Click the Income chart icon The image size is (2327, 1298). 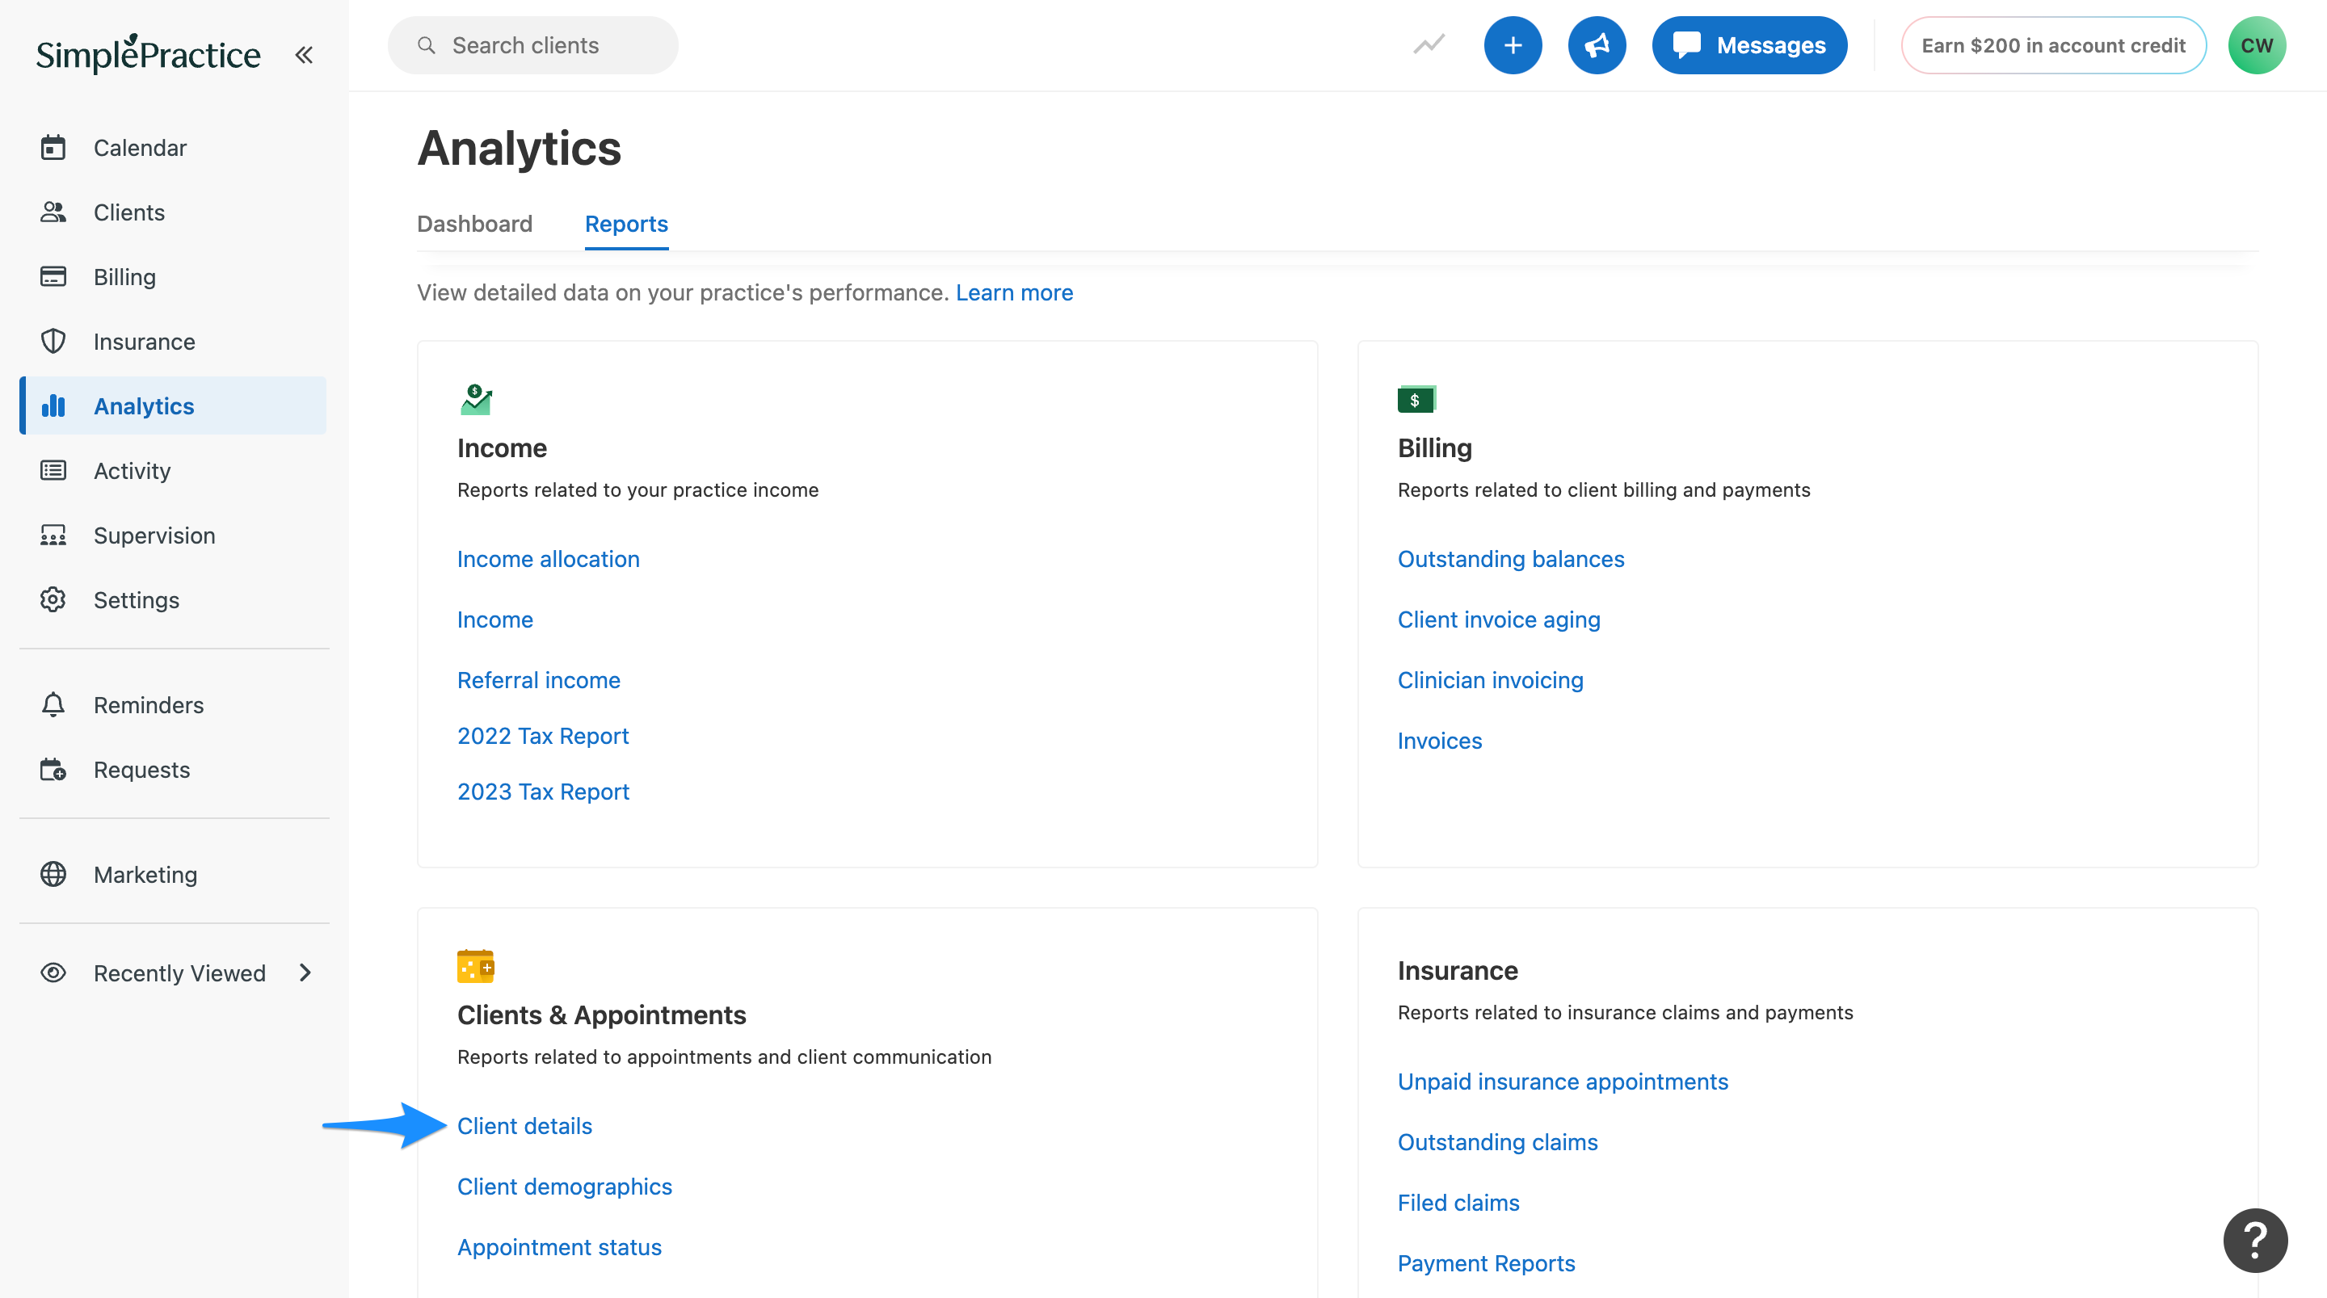point(476,399)
